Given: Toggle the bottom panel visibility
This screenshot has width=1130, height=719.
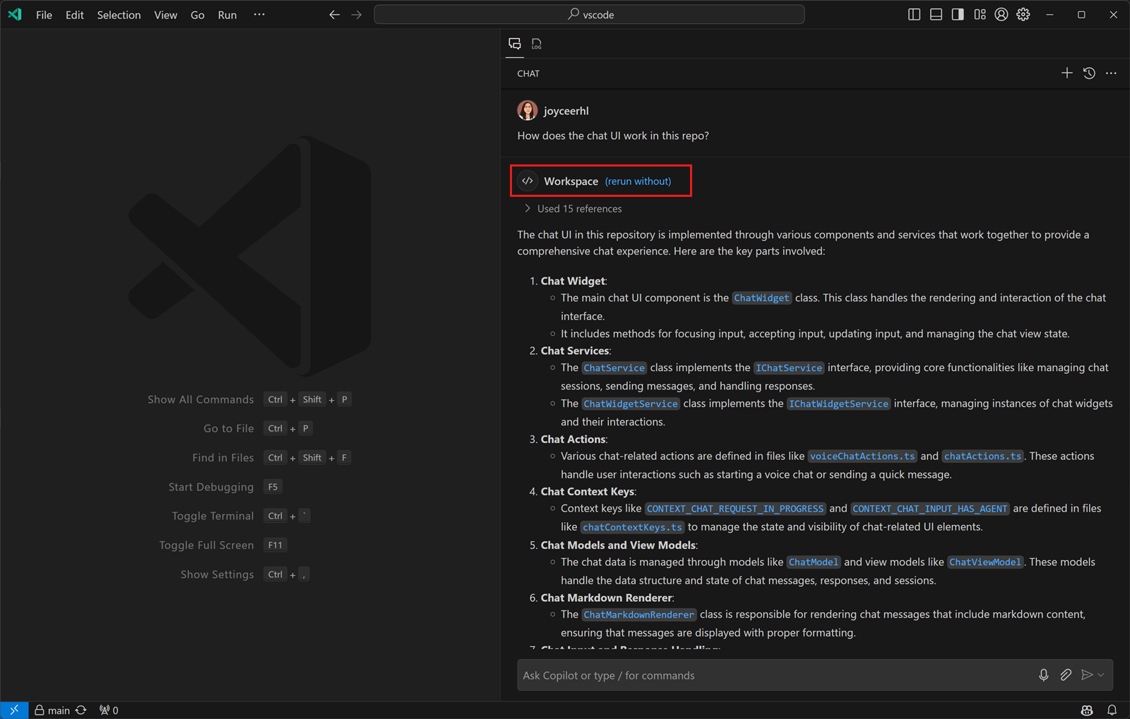Looking at the screenshot, I should click(936, 14).
